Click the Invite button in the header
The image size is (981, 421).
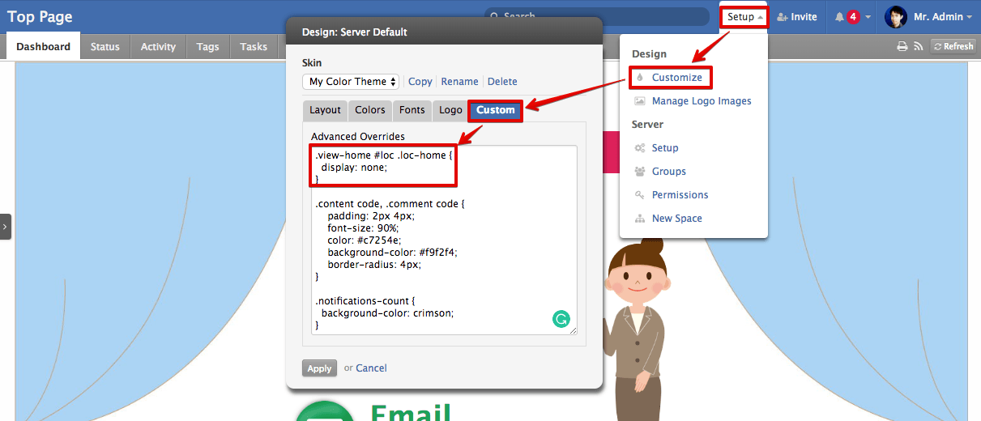coord(797,17)
